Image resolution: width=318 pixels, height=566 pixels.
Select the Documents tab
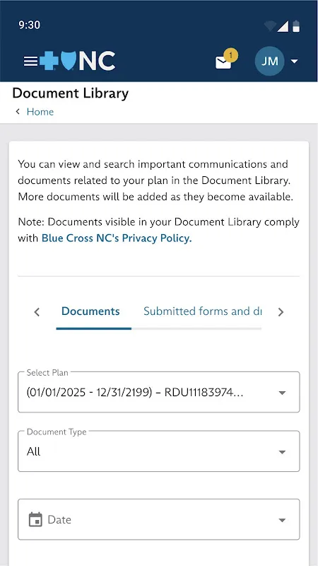click(90, 311)
